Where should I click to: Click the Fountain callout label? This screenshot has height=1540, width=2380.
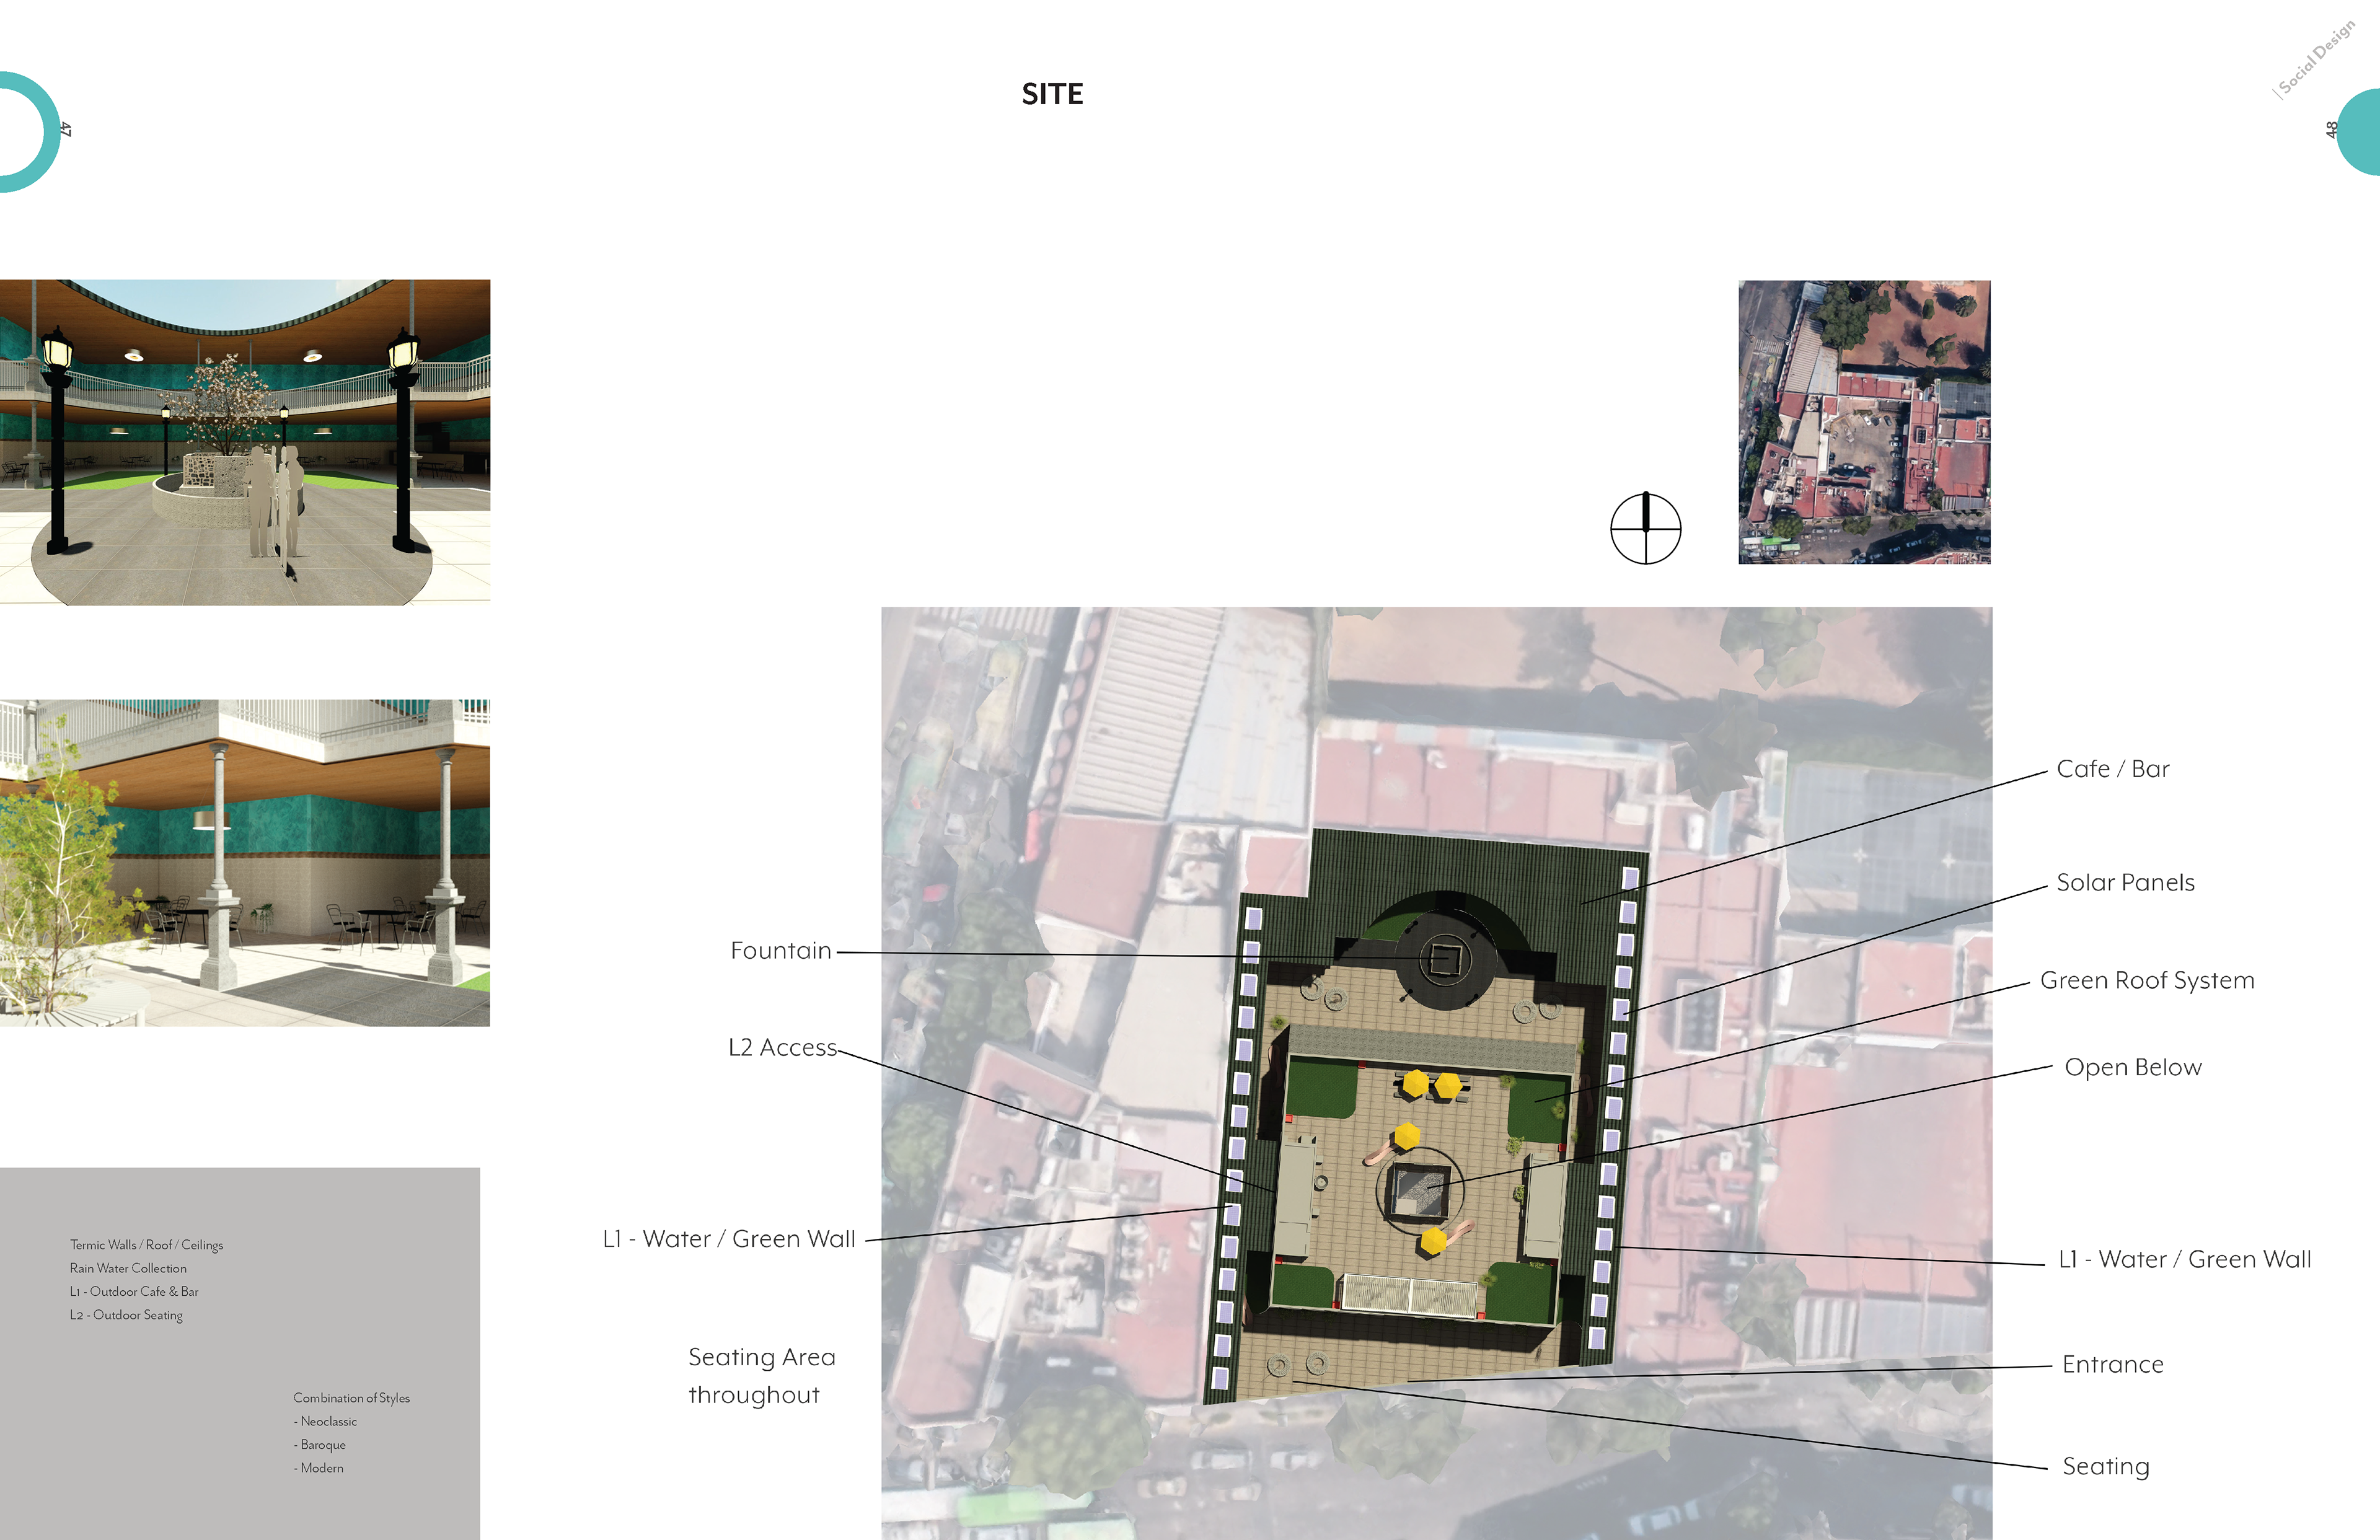point(781,951)
